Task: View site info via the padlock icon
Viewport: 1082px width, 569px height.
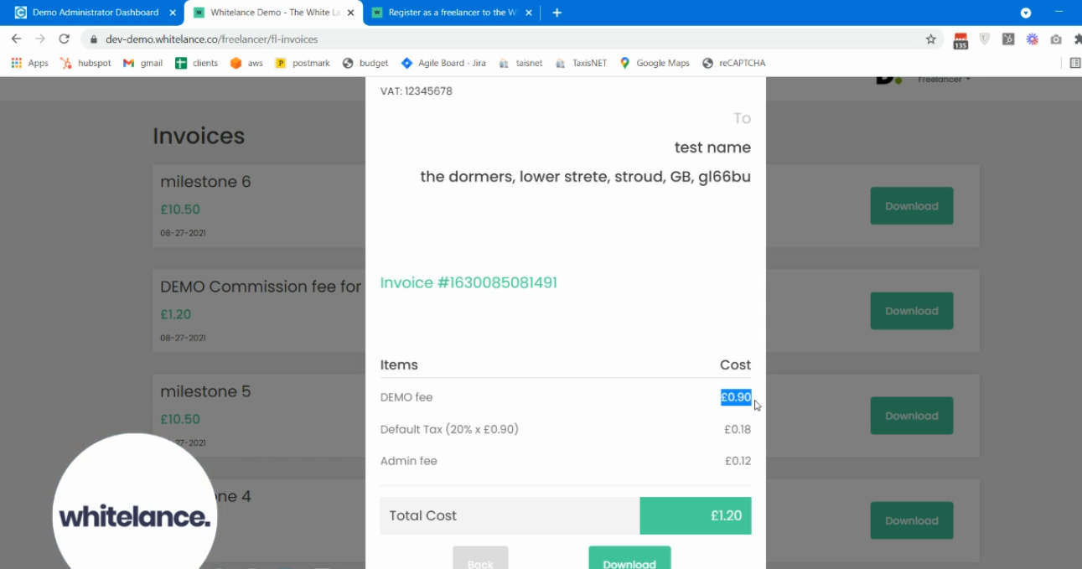Action: [x=93, y=39]
